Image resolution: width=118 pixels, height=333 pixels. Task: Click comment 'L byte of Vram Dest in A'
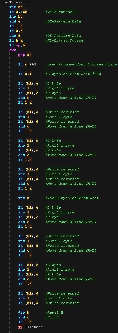click(73, 74)
